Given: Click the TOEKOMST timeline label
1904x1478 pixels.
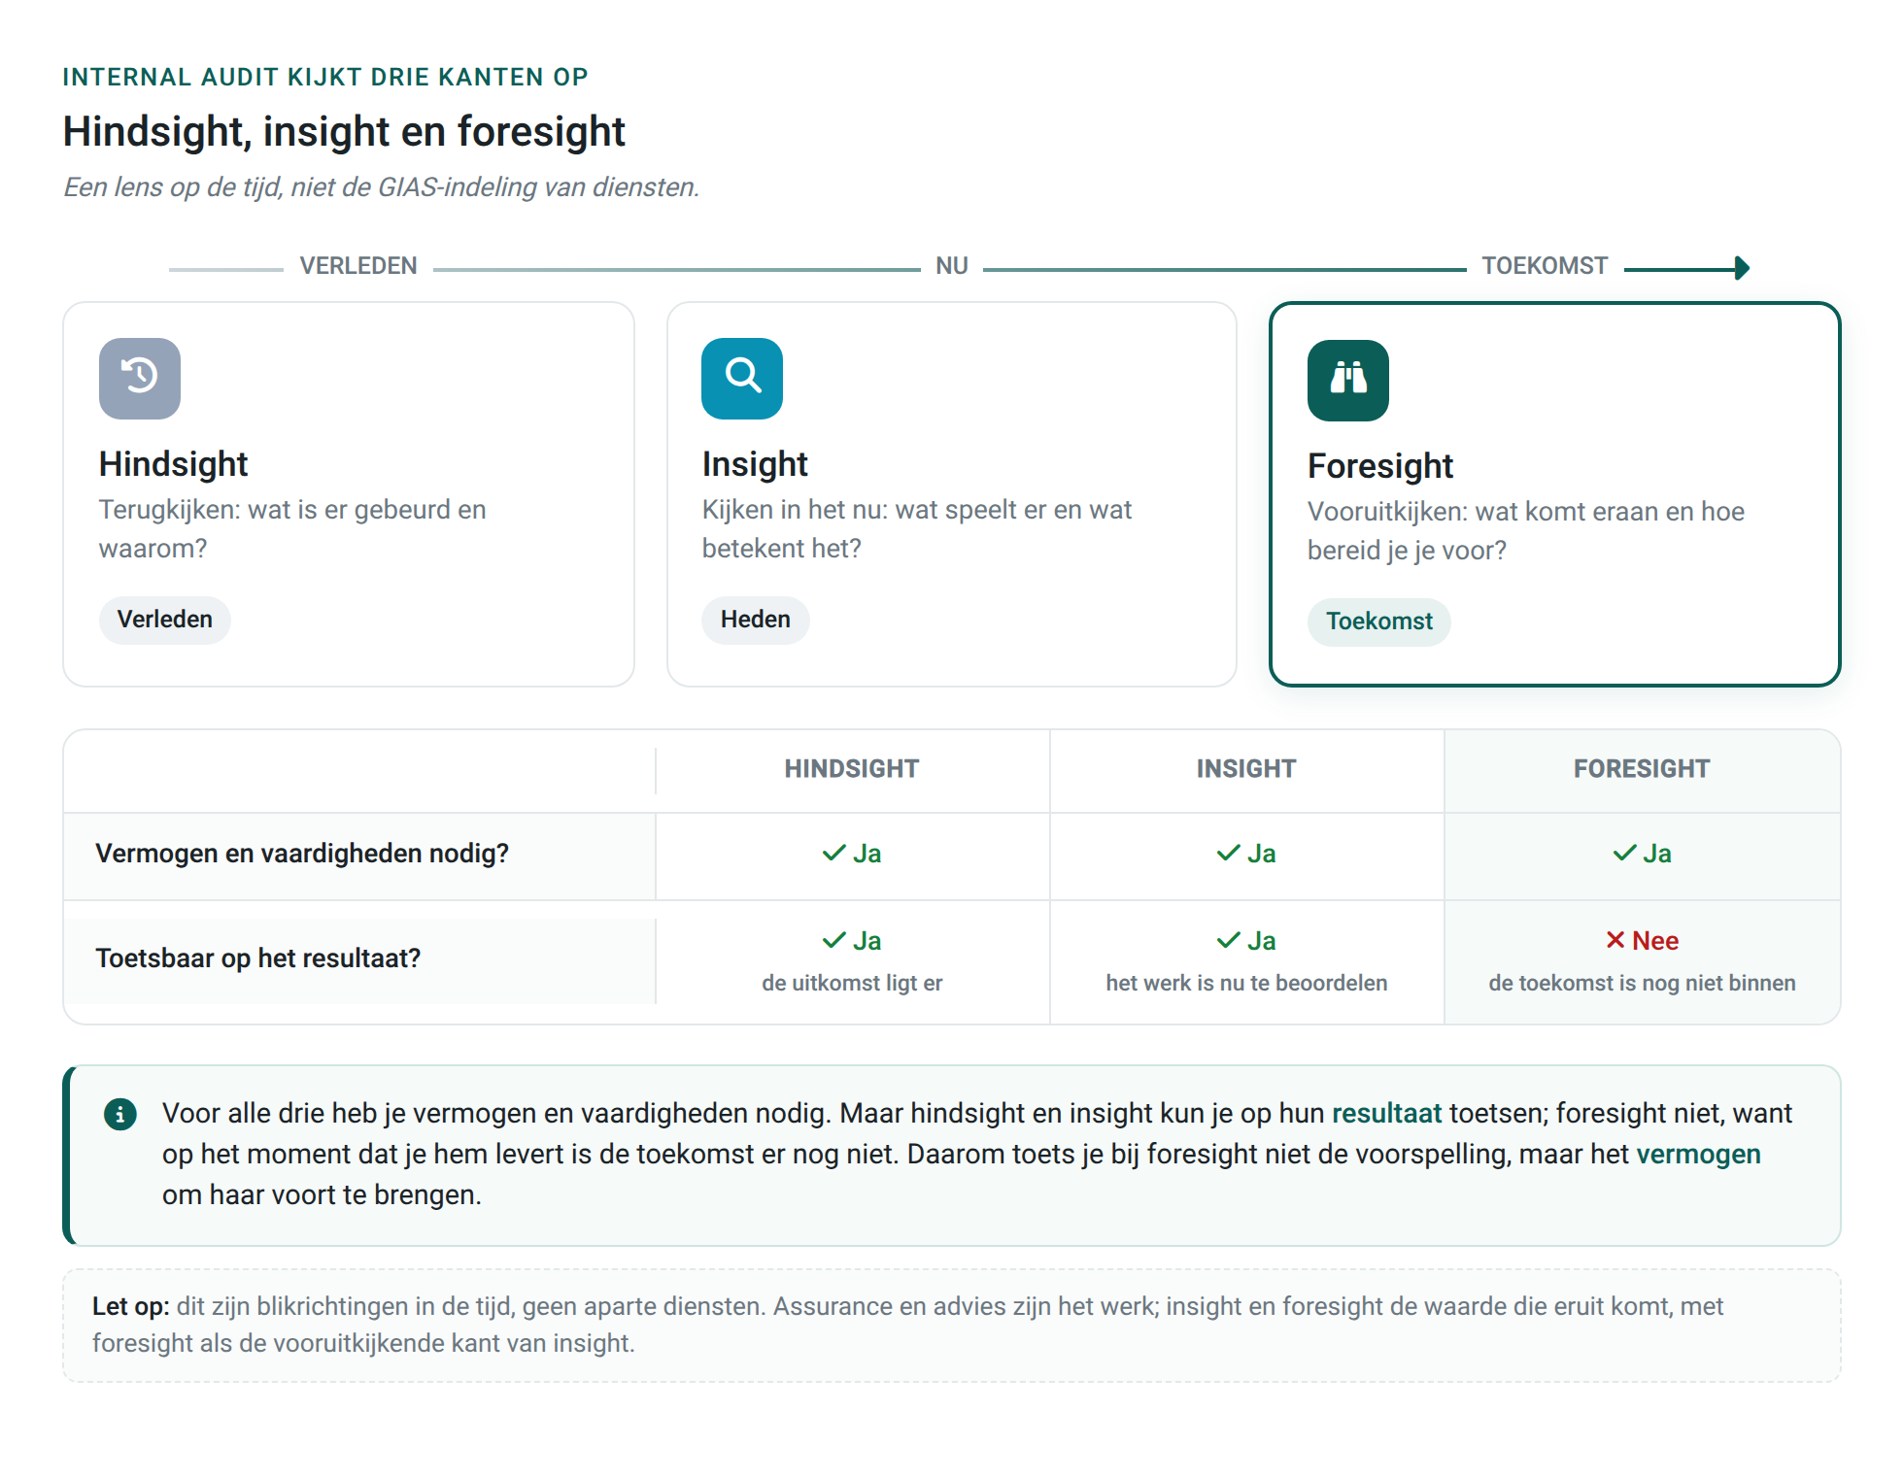Looking at the screenshot, I should pos(1545,266).
